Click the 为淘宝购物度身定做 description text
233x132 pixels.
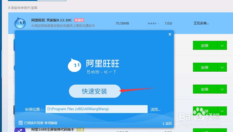click(63, 26)
